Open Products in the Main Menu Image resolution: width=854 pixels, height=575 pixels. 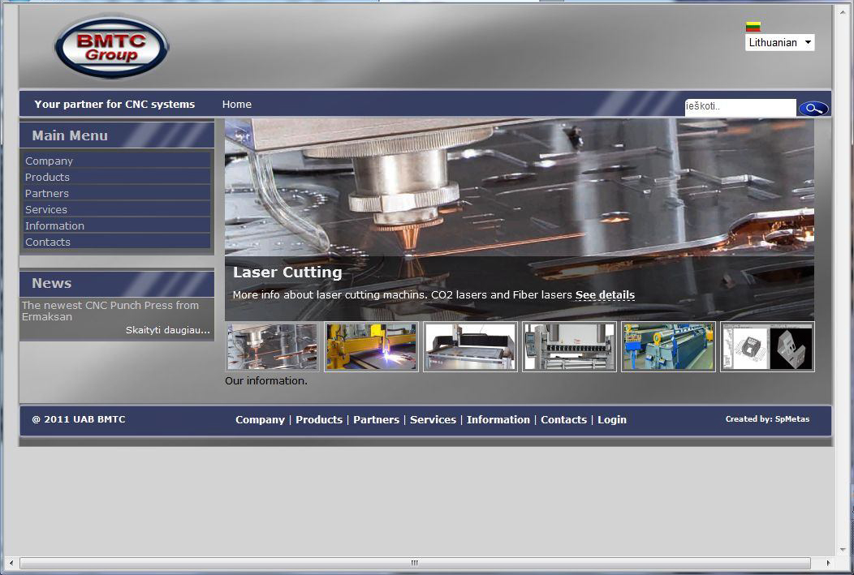pos(117,178)
